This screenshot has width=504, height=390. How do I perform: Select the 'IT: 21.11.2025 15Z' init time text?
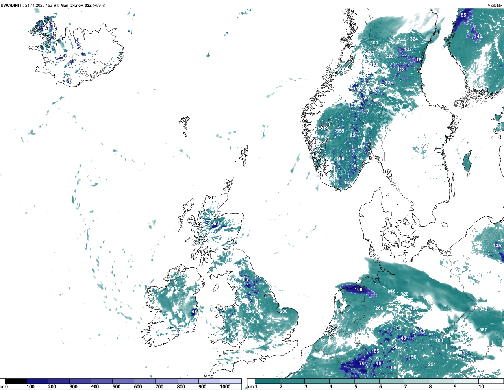click(36, 5)
